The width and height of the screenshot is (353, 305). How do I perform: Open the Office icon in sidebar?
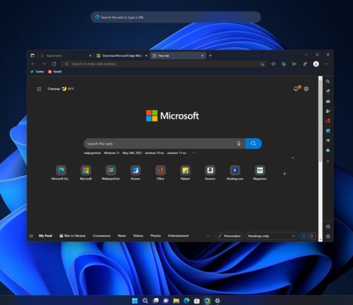pyautogui.click(x=328, y=121)
